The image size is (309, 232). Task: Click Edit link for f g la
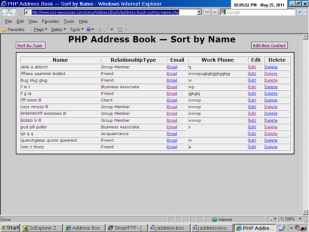(x=252, y=94)
